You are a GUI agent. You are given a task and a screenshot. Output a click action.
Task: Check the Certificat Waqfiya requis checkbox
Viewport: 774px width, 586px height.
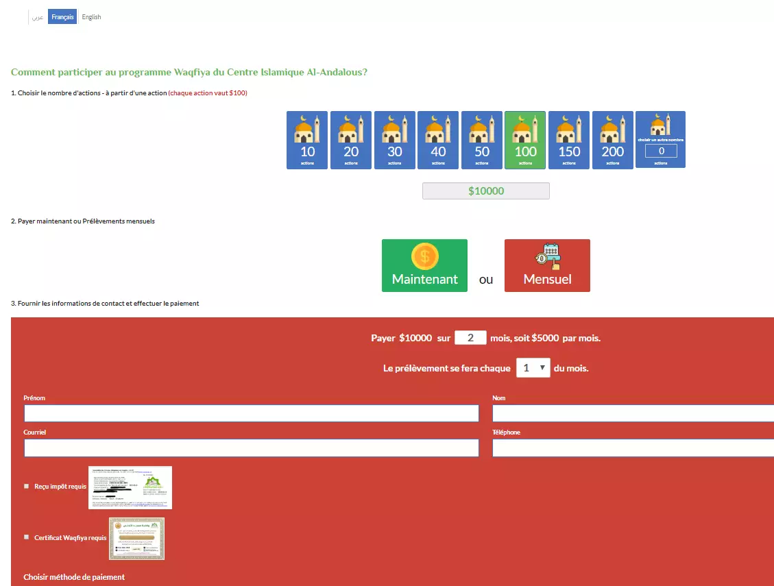[x=27, y=537]
